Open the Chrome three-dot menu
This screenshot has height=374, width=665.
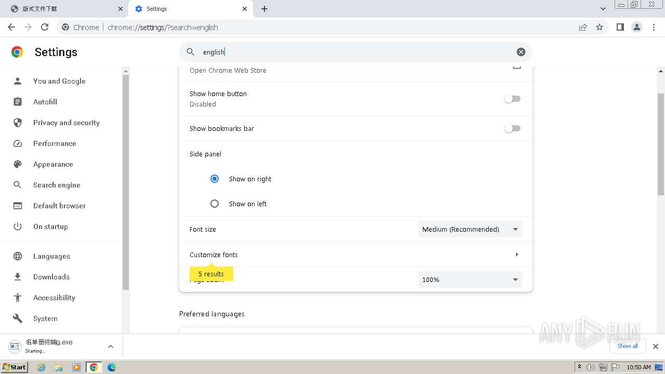[654, 27]
